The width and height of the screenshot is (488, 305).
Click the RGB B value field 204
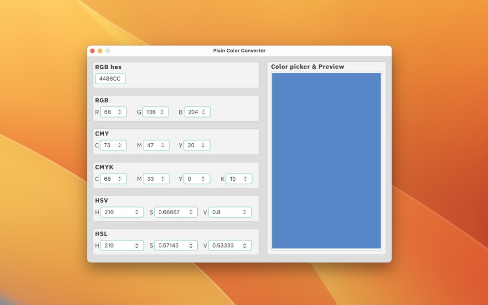tap(197, 112)
